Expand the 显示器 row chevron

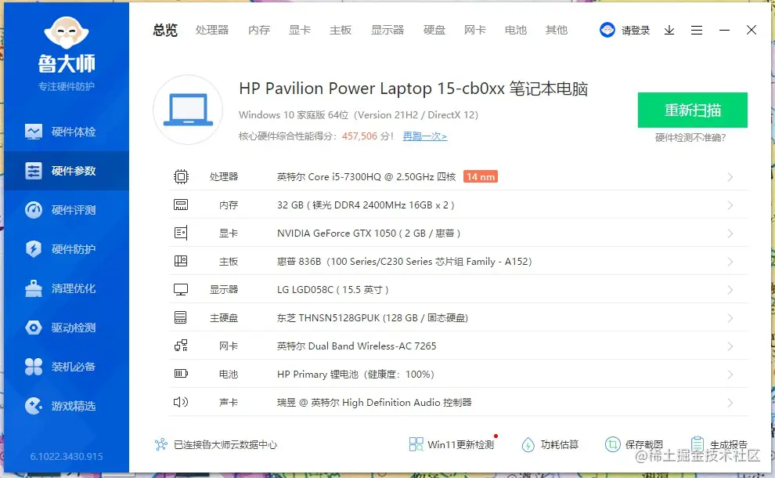[x=730, y=290]
